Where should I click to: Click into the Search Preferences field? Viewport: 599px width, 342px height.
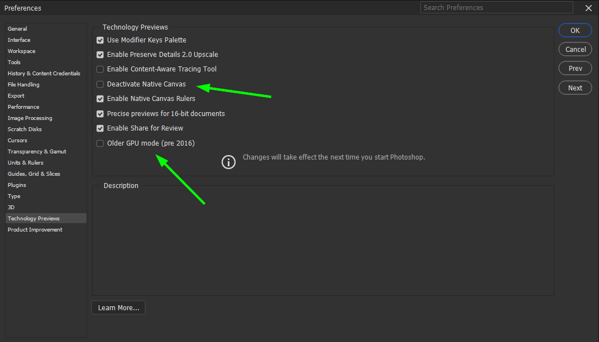[x=496, y=7]
